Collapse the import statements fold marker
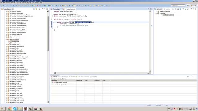 click(53, 14)
